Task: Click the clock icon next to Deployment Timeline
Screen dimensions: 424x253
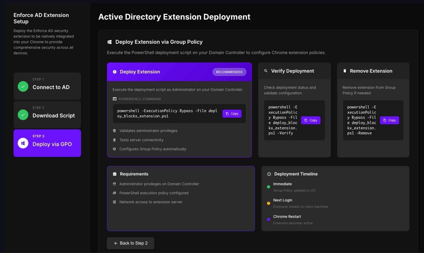Action: click(x=269, y=174)
